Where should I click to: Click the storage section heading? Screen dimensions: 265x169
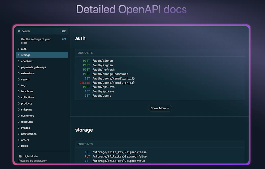click(x=84, y=130)
